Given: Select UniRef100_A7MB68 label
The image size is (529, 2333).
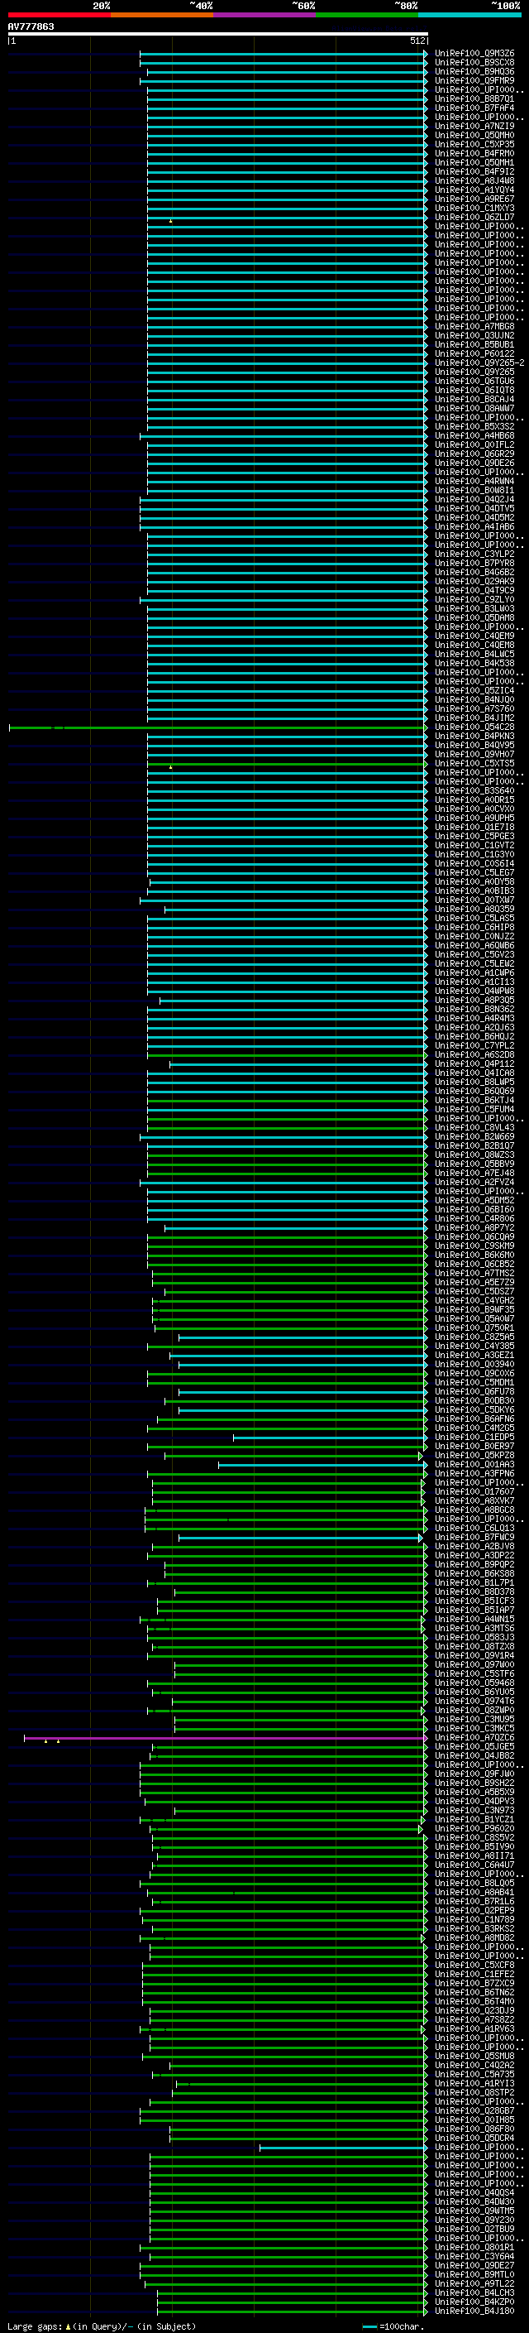Looking at the screenshot, I should pos(474,326).
